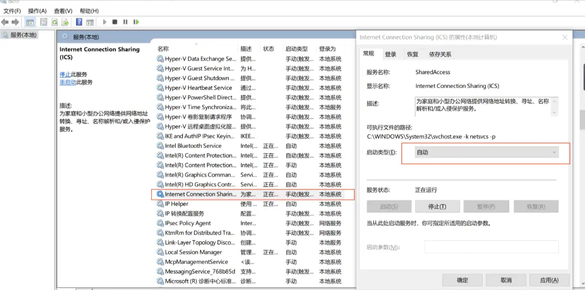Image resolution: width=585 pixels, height=290 pixels.
Task: Click the gear icon next to IP 转换配置服务
Action: [x=160, y=214]
